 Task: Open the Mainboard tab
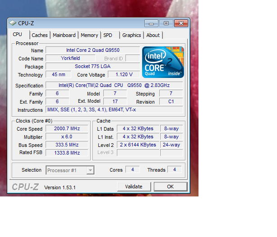[64, 35]
